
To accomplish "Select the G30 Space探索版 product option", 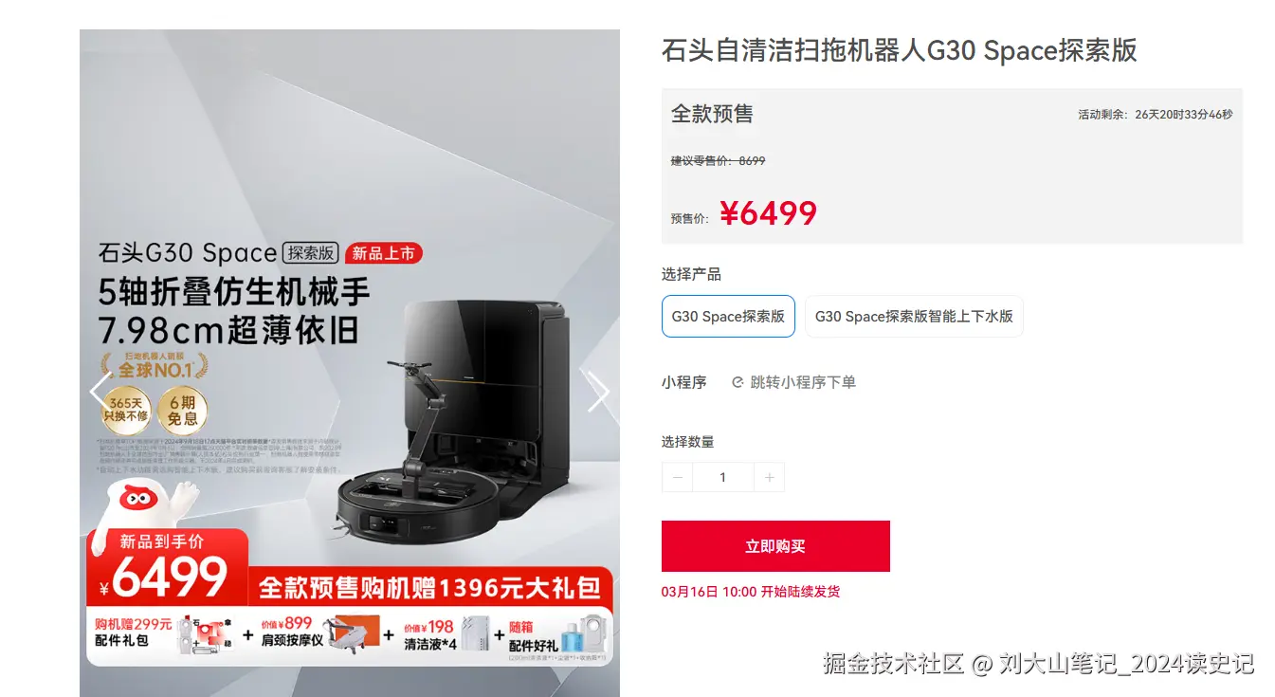I will click(728, 316).
